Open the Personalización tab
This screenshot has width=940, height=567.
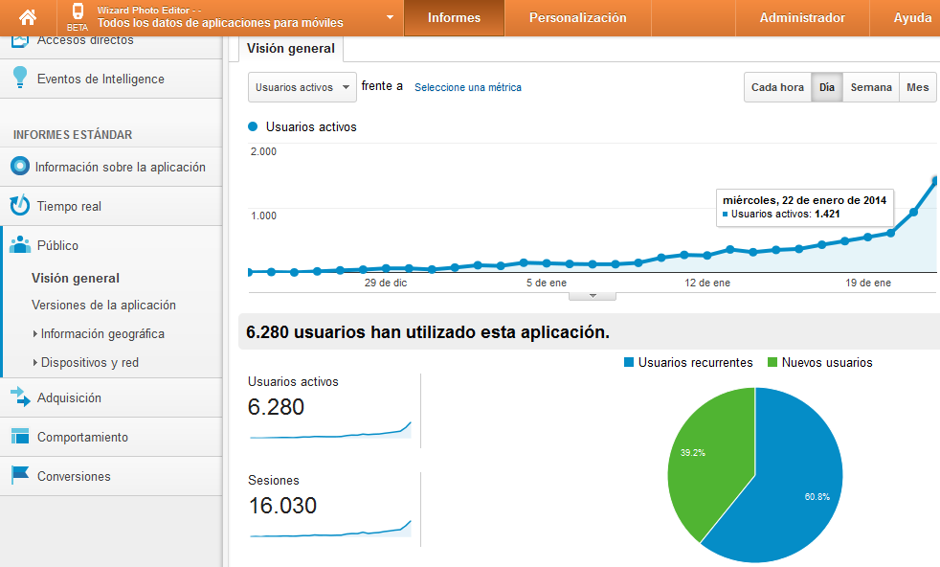pos(577,18)
